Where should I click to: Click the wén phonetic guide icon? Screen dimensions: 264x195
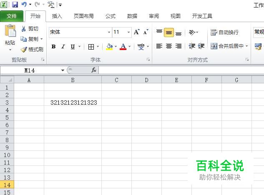141,47
